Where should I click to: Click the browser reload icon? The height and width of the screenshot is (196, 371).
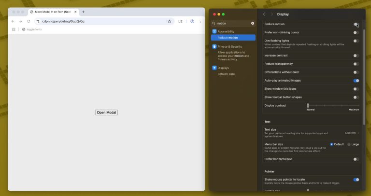tap(29, 21)
